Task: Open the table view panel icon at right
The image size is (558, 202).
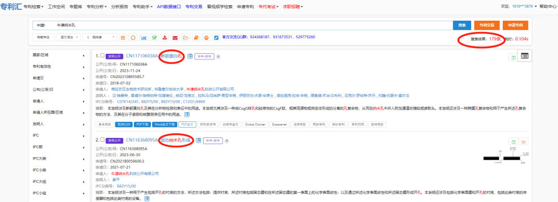Action: (x=524, y=55)
